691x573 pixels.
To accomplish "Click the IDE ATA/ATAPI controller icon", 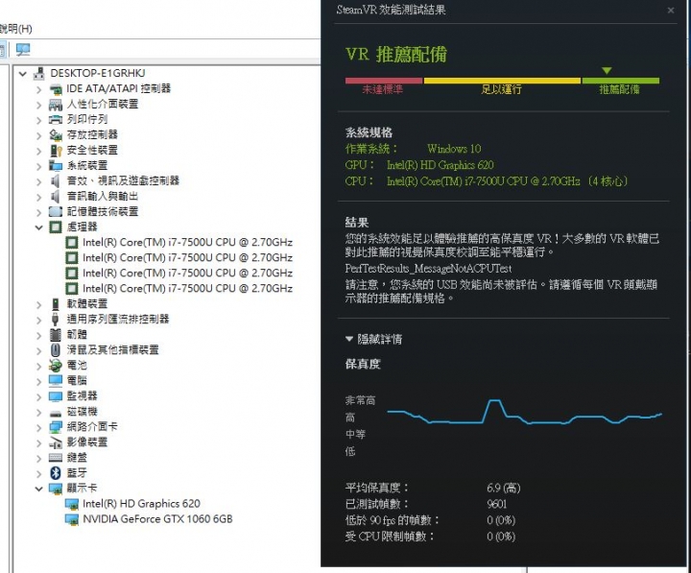I will pos(56,89).
